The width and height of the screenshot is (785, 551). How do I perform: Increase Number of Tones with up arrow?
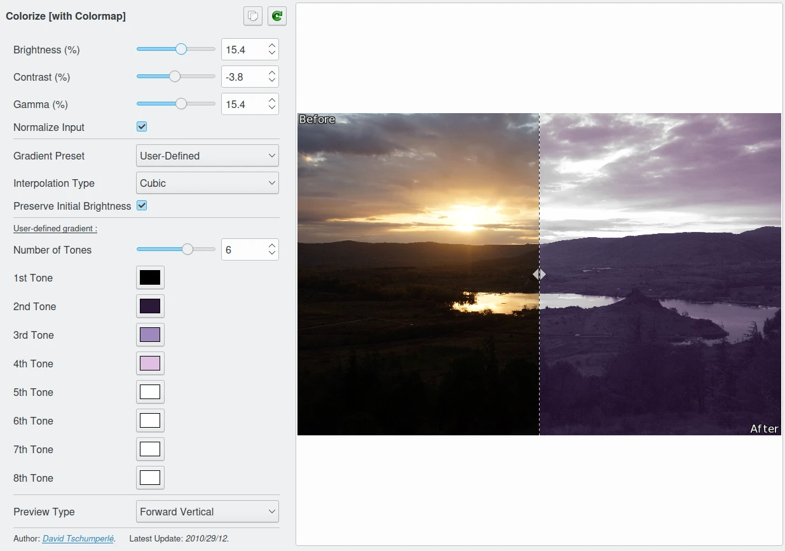click(x=272, y=245)
